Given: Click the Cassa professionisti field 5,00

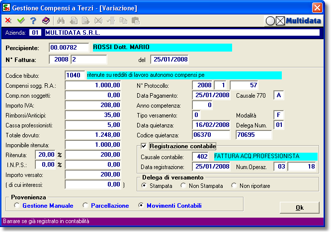Looking at the screenshot, I should pos(93,125).
